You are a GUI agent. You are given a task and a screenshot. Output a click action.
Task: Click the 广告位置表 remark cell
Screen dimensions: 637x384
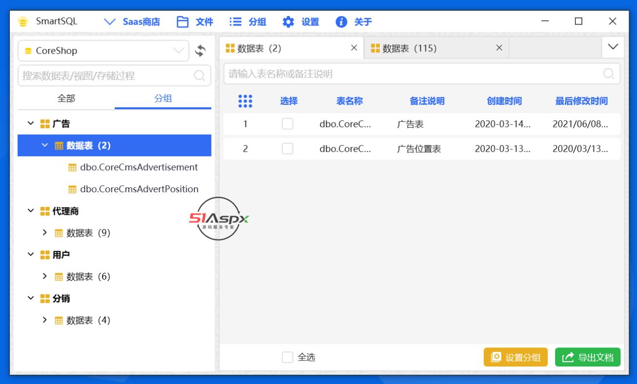419,149
